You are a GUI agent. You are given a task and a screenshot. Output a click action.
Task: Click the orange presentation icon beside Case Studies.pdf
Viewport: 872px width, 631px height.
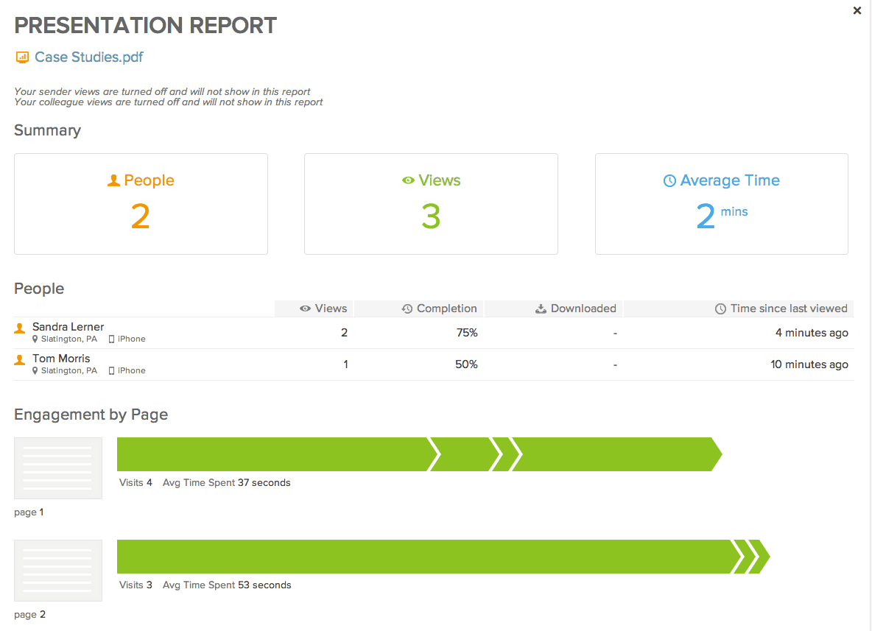point(21,57)
